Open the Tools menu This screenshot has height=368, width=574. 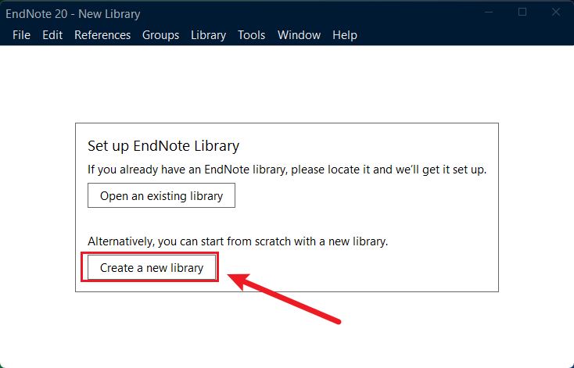[x=252, y=35]
